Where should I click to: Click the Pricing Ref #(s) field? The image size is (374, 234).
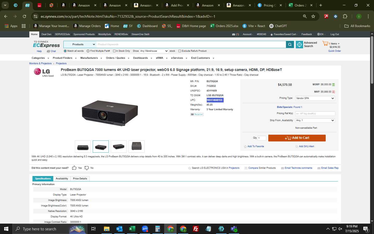(315, 114)
